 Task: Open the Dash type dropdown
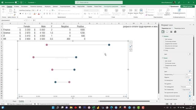click(x=190, y=83)
